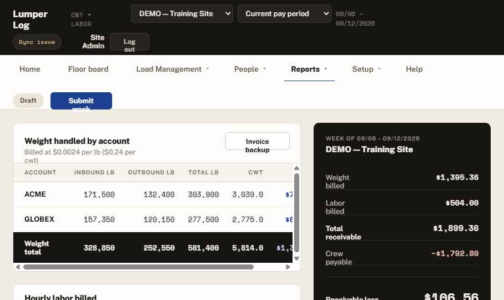
Task: Open the DEMO — Training Site dropdown
Action: [x=182, y=14]
